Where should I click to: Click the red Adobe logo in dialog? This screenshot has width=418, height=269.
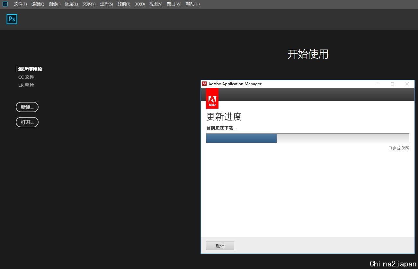point(212,98)
